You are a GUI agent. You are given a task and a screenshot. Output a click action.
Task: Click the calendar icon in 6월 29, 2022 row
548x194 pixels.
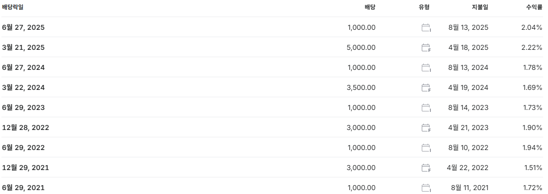426,148
